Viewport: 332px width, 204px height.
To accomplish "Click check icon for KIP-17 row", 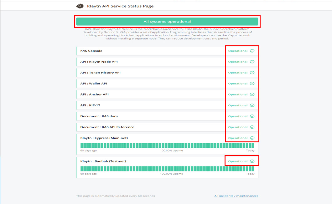I will [x=252, y=105].
